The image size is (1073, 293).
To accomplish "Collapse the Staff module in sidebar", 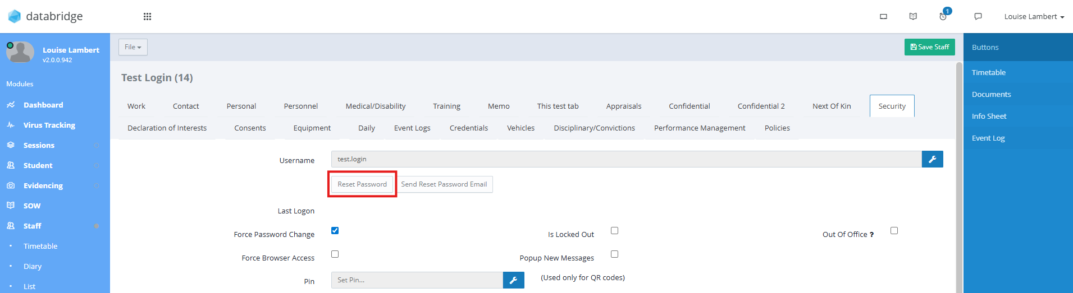I will (x=97, y=226).
